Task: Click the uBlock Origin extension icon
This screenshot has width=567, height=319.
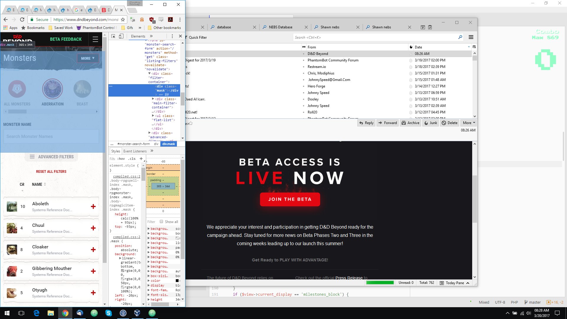Action: [x=151, y=19]
